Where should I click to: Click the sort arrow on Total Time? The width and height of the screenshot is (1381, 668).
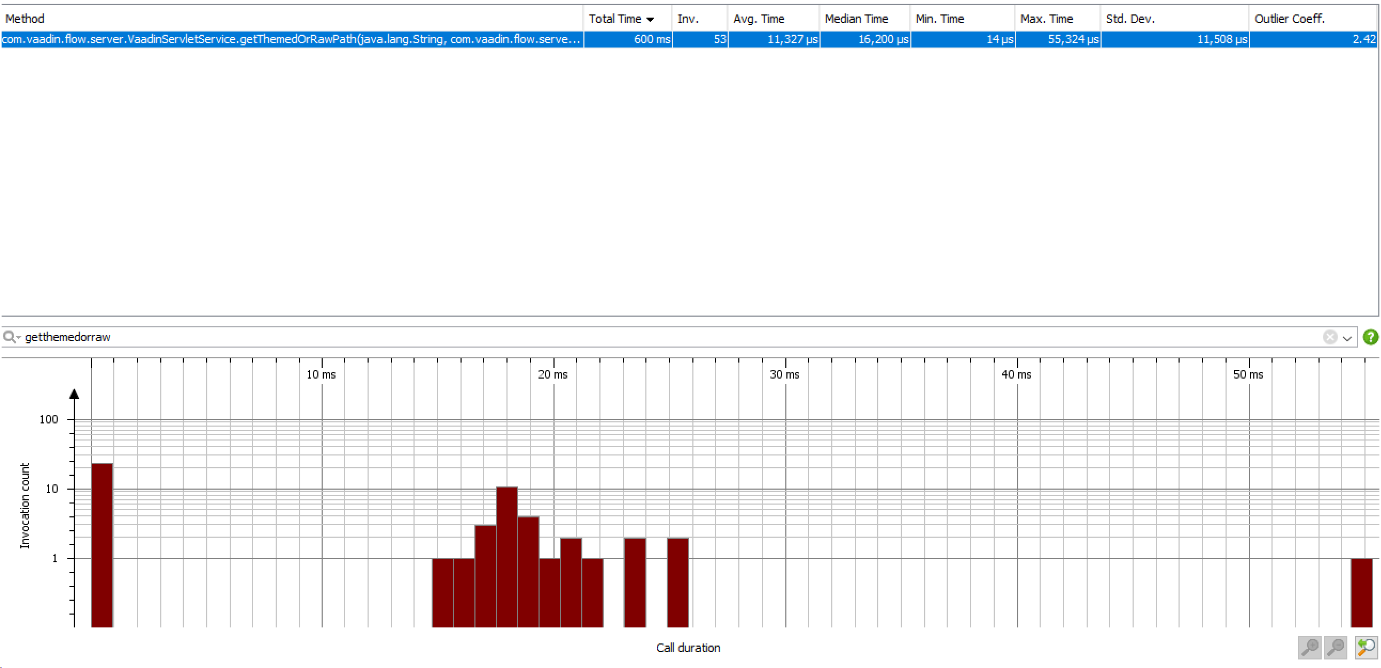click(650, 19)
